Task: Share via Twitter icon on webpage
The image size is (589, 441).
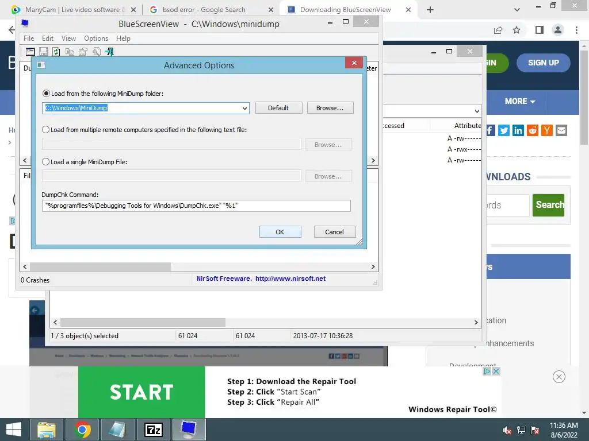Action: tap(504, 130)
